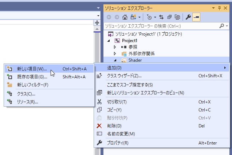The image size is (232, 155).
Task: Click the pending changes filter clock icon
Action: (x=149, y=17)
